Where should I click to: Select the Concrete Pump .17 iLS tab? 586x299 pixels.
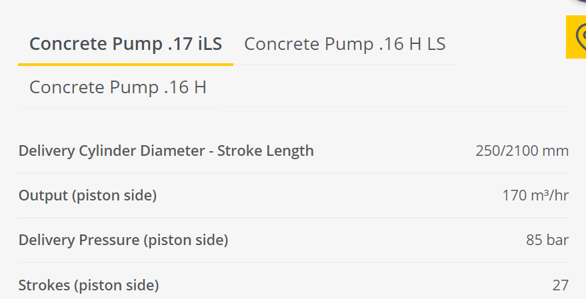(125, 44)
